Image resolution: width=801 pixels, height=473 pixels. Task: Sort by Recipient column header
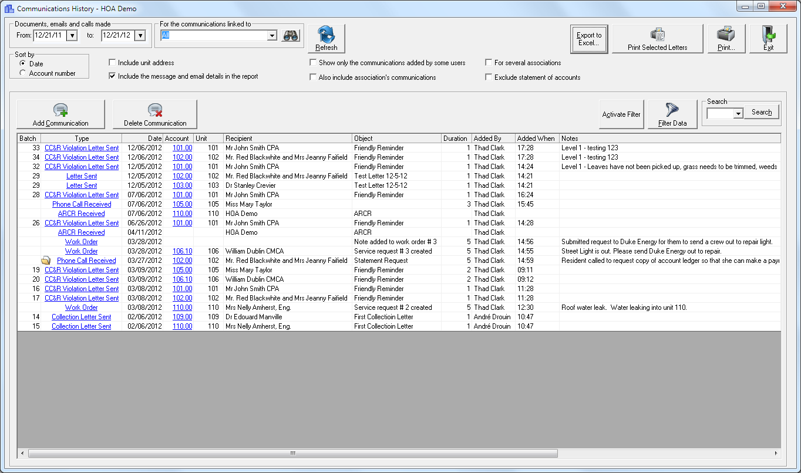click(288, 138)
